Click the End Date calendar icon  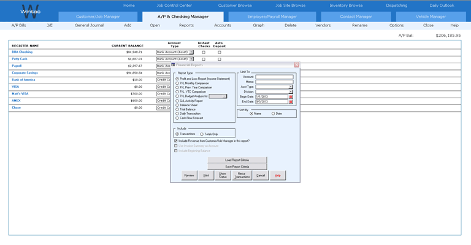[291, 102]
